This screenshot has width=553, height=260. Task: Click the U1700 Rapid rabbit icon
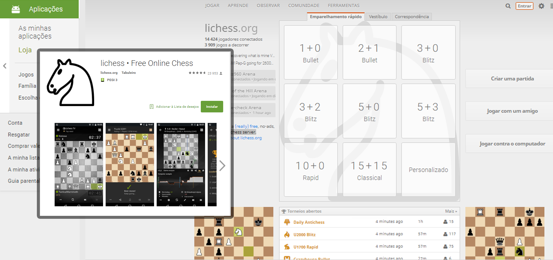287,246
